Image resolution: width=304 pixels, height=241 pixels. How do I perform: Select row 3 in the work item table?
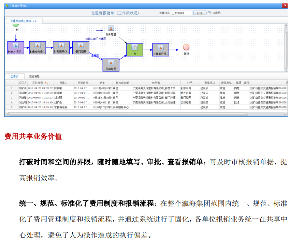tap(102, 97)
